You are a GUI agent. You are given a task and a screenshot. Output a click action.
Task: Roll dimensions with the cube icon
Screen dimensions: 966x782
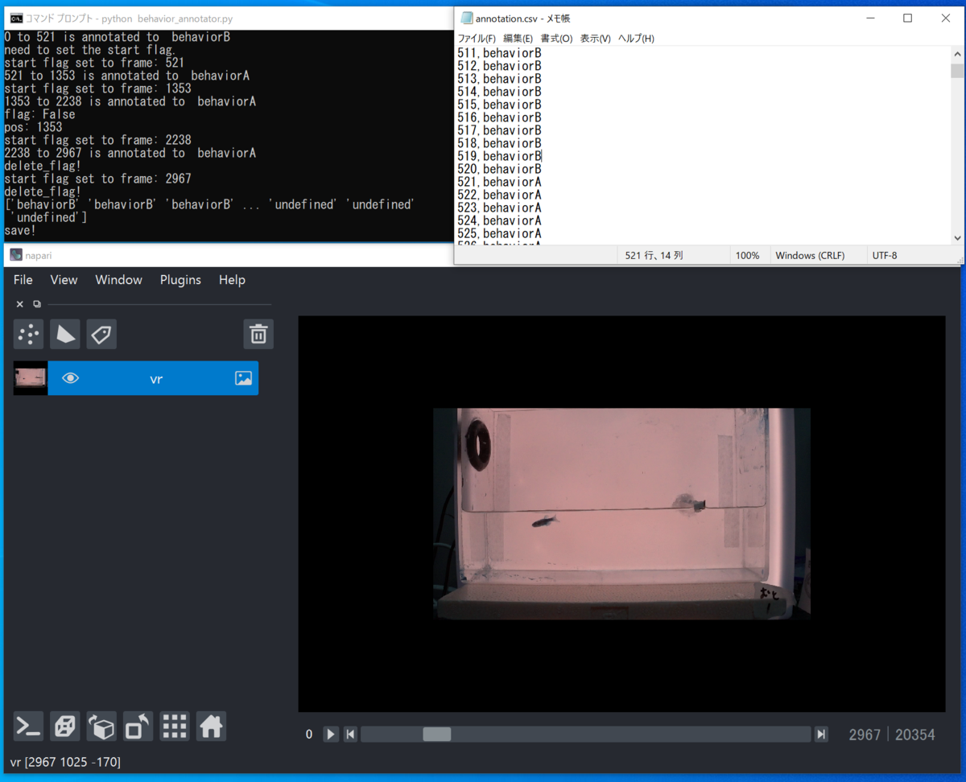101,726
